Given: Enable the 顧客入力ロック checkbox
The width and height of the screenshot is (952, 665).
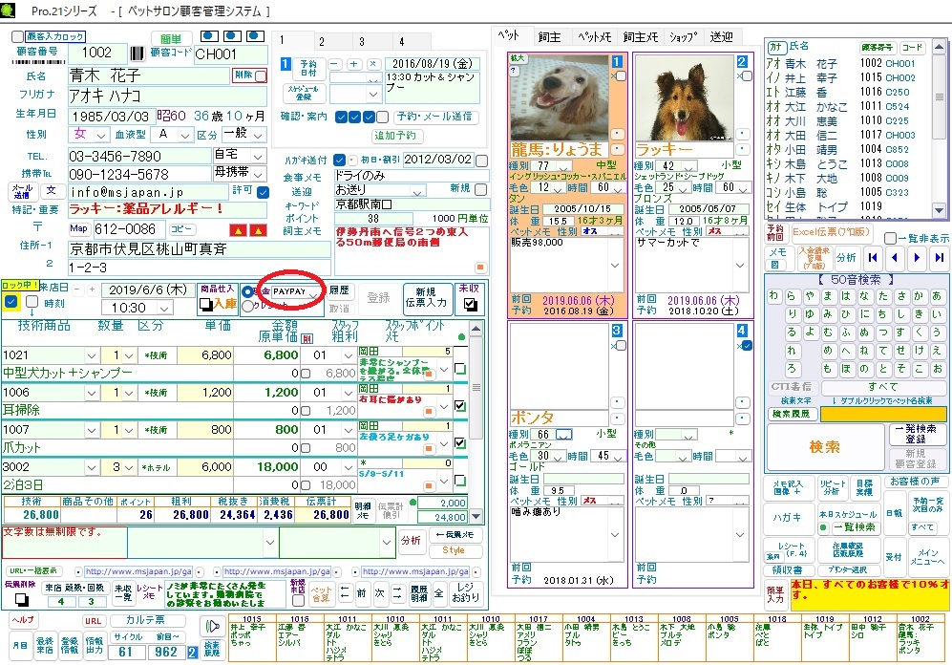Looking at the screenshot, I should click(x=17, y=37).
